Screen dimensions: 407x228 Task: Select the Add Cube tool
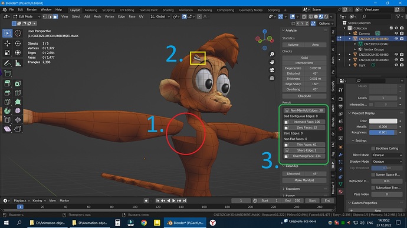pos(7,73)
